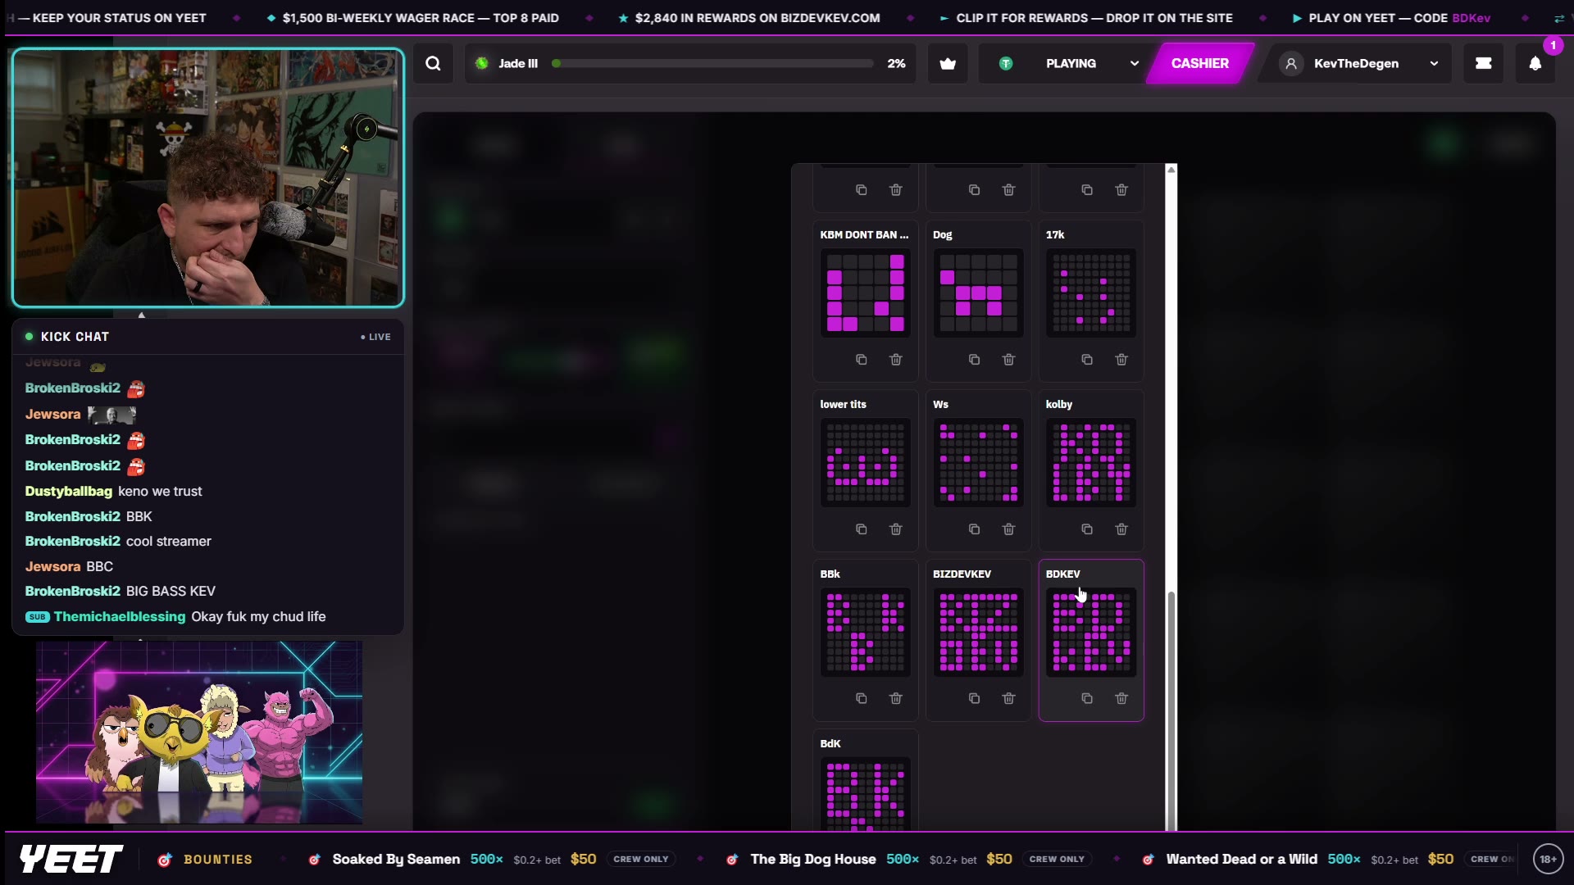
Task: Click the green T currency icon
Action: [x=1006, y=63]
